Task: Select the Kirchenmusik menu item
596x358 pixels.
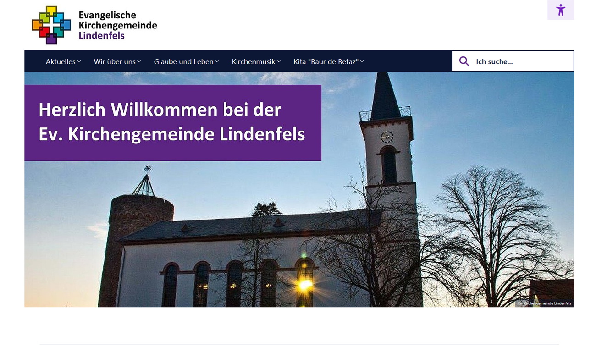Action: click(x=253, y=61)
